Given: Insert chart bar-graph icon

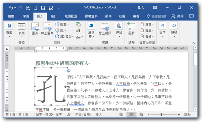Looking at the screenshot, I should point(78,31).
